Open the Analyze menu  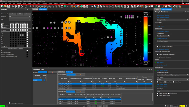[56, 3]
